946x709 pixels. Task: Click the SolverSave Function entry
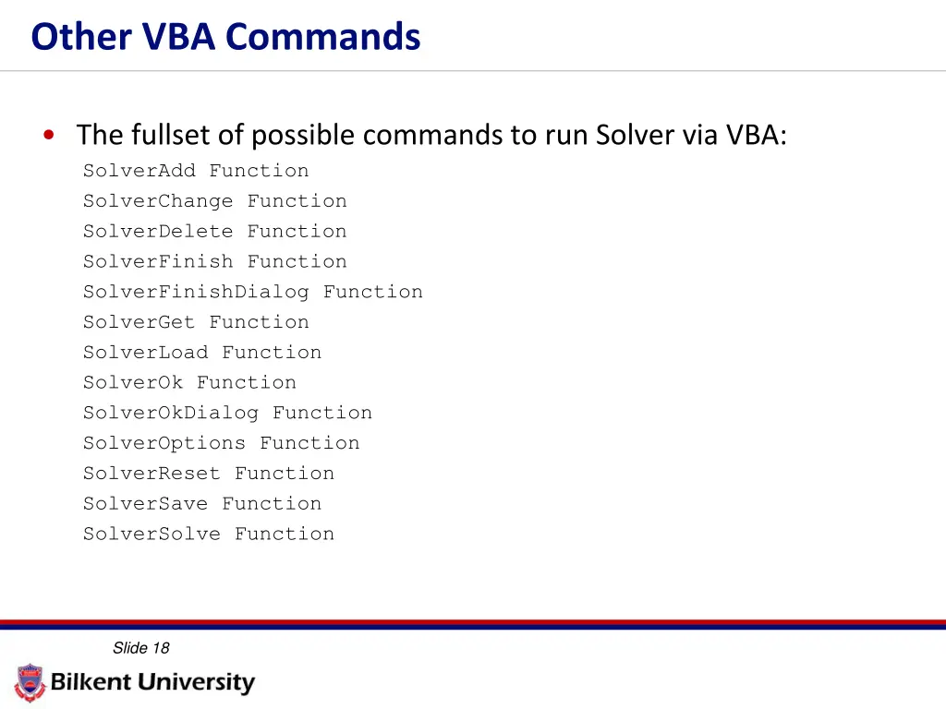pyautogui.click(x=202, y=504)
